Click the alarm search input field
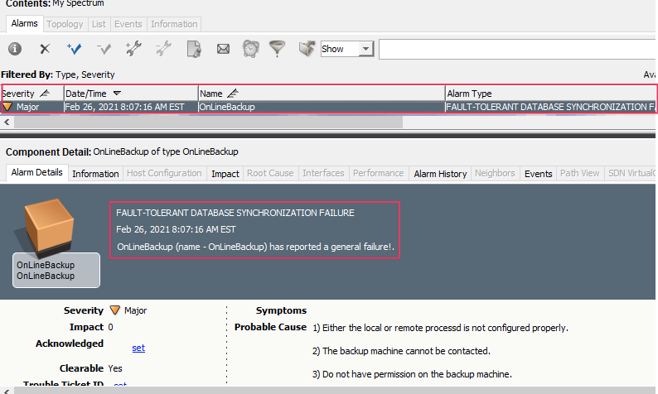 [514, 50]
